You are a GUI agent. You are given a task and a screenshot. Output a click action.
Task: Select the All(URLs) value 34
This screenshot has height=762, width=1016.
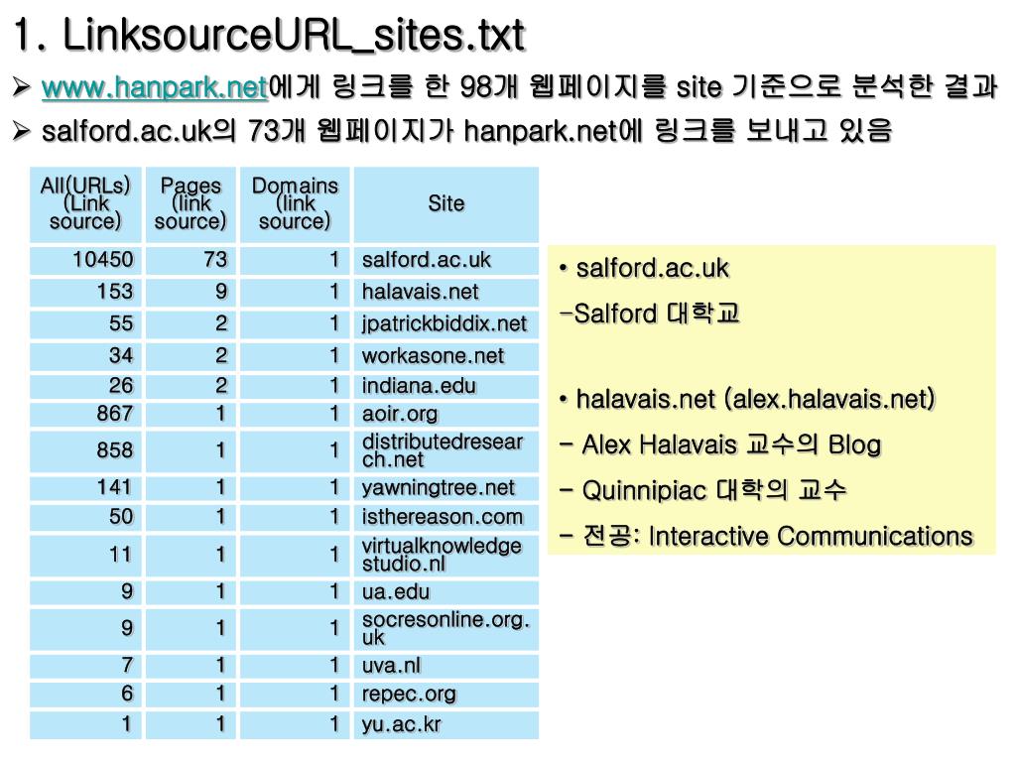click(121, 355)
